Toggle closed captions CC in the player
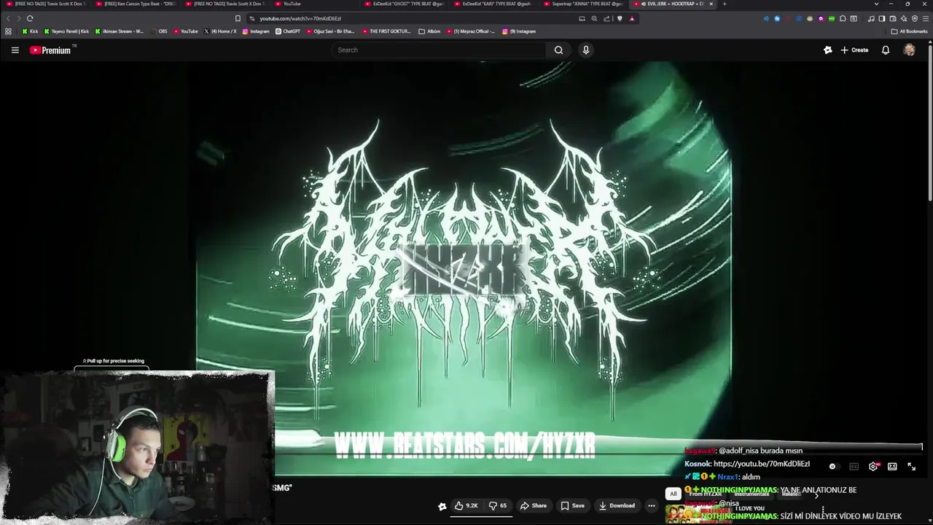The height and width of the screenshot is (525, 933). click(x=854, y=467)
